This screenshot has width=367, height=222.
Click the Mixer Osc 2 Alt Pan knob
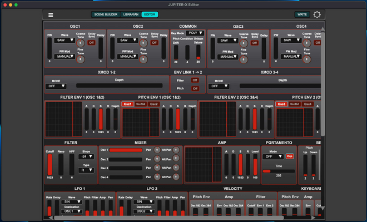pyautogui.click(x=176, y=159)
